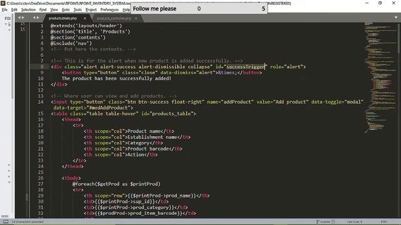Click 'The product has been successfully added!' text
Viewport: 401px width, 225px height.
(x=117, y=79)
